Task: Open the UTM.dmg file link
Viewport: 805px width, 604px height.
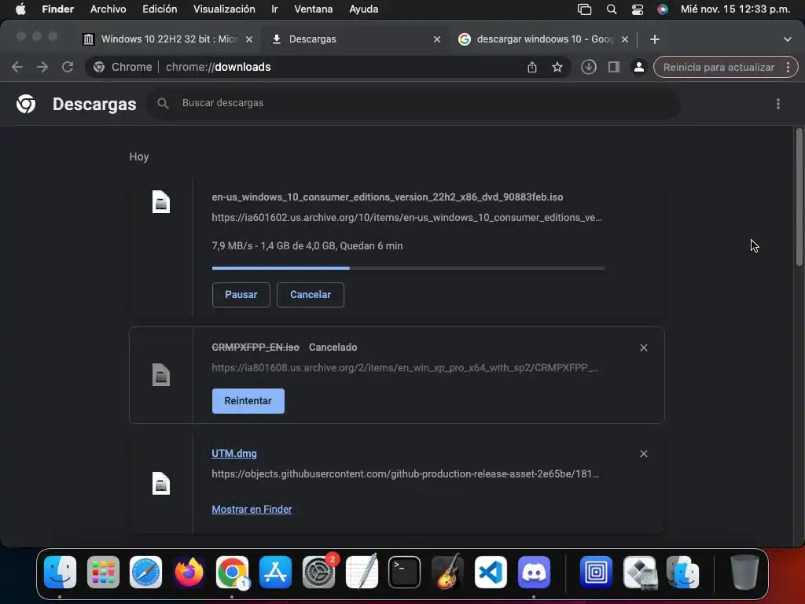Action: click(x=234, y=454)
